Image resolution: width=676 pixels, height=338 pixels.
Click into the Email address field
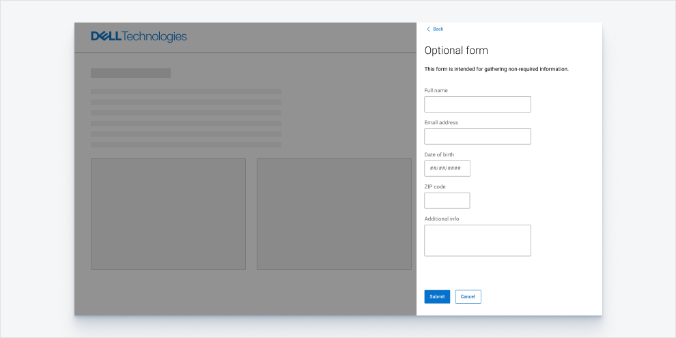(x=477, y=137)
